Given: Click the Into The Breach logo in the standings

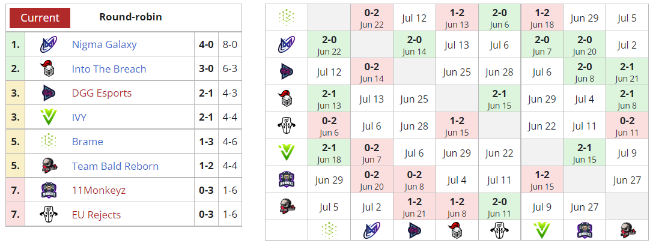Looking at the screenshot, I should 48,69.
